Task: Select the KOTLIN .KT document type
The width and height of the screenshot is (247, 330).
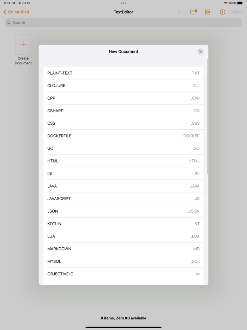Action: (x=123, y=224)
